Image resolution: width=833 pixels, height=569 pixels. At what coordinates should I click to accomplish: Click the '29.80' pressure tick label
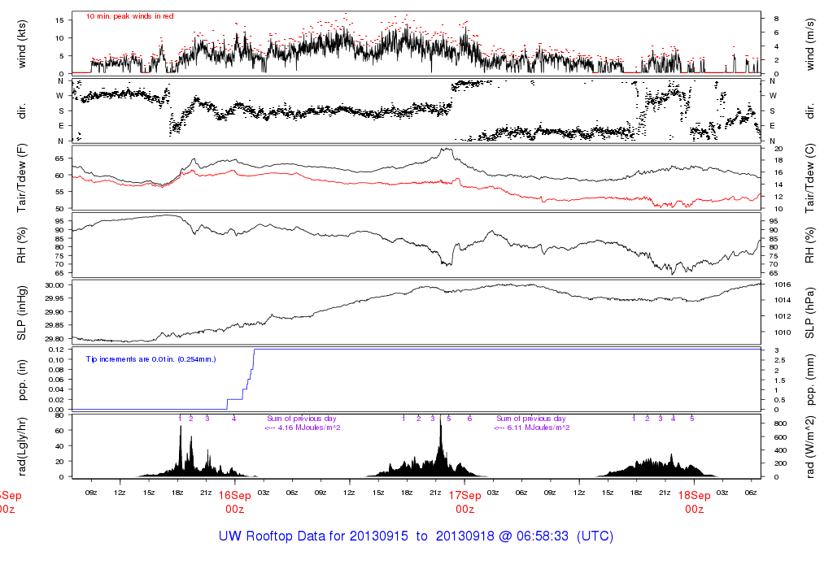click(55, 339)
